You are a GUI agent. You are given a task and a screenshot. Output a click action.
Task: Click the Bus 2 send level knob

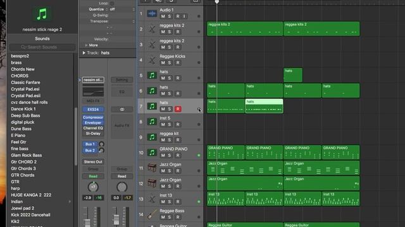[101, 150]
